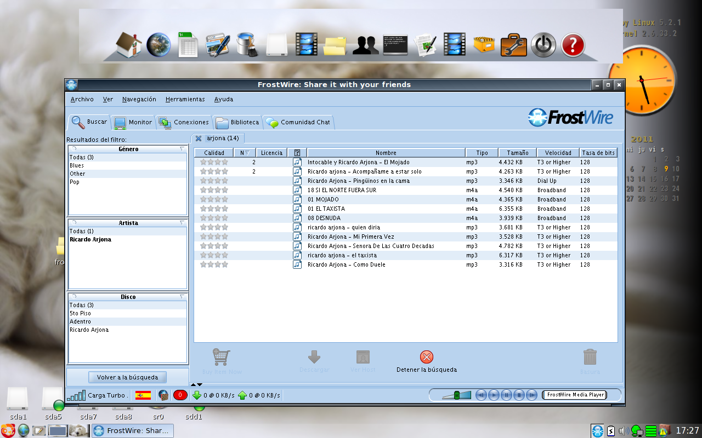Sort results by the N column
This screenshot has width=702, height=438.
coord(245,153)
